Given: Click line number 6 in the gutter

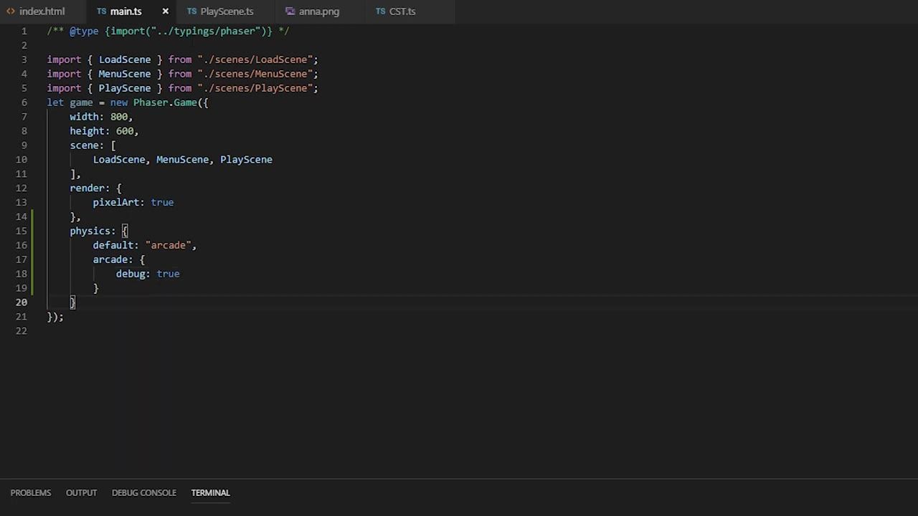Looking at the screenshot, I should coord(24,102).
